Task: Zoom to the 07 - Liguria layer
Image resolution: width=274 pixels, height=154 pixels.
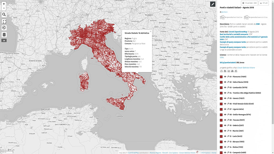Action: point(228,109)
